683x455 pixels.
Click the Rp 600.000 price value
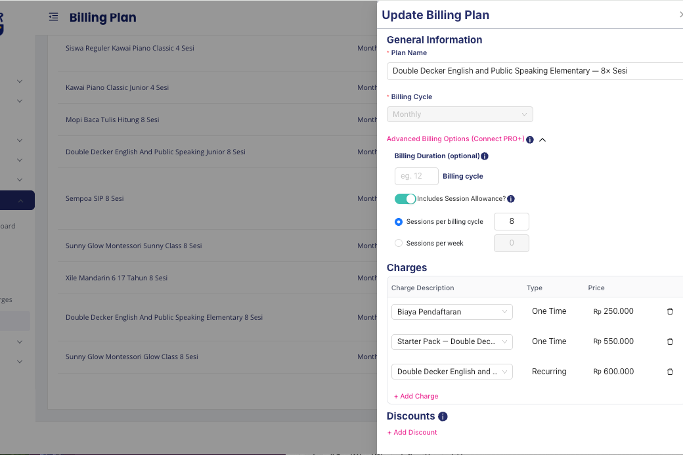[613, 372]
